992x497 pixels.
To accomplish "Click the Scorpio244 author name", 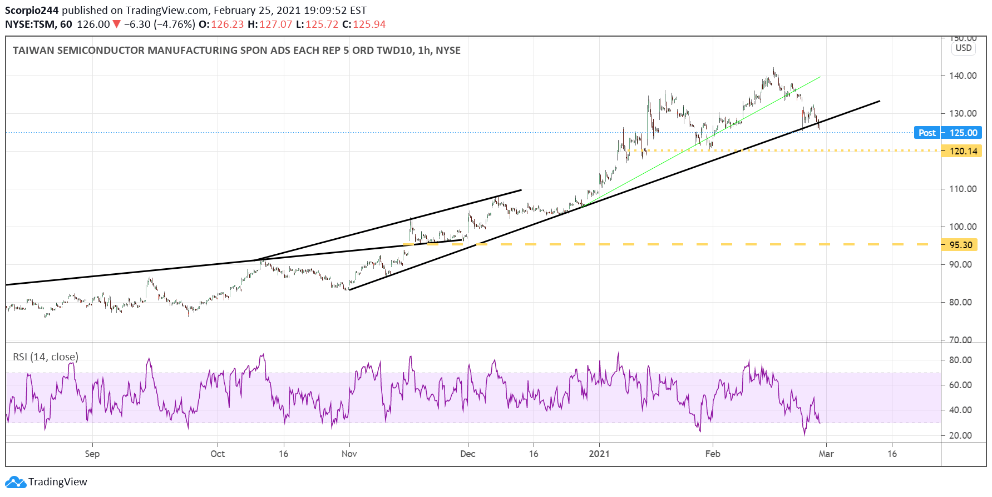I will [32, 11].
